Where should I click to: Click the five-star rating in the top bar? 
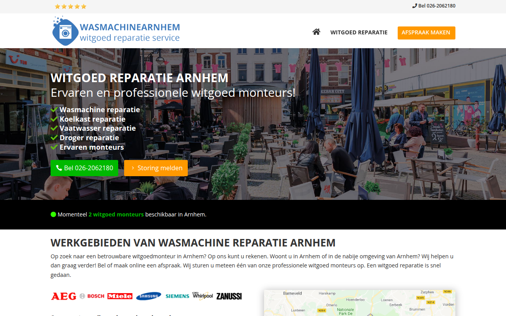tap(70, 6)
